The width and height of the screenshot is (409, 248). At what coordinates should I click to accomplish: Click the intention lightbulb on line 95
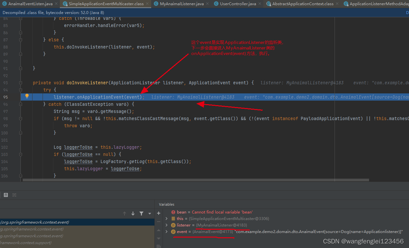[x=27, y=96]
